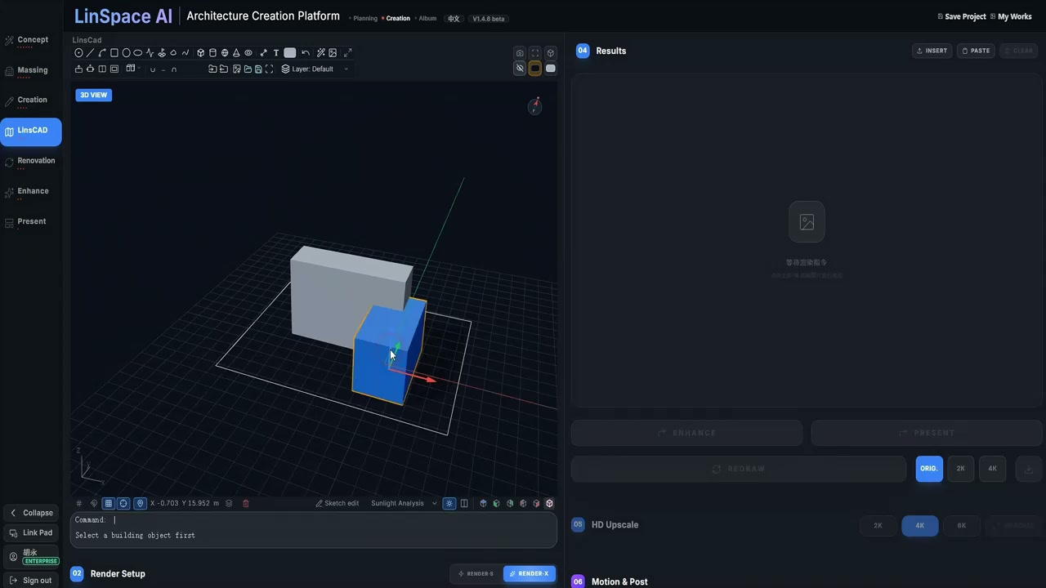Click the compass north indicator
The height and width of the screenshot is (588, 1046).
pos(535,105)
